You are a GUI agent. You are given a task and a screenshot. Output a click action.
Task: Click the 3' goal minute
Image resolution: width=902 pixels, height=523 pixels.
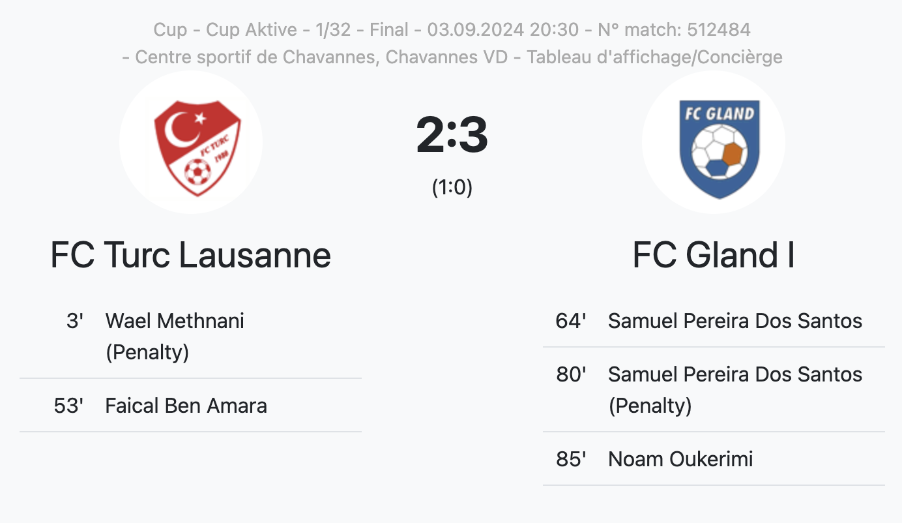point(75,321)
